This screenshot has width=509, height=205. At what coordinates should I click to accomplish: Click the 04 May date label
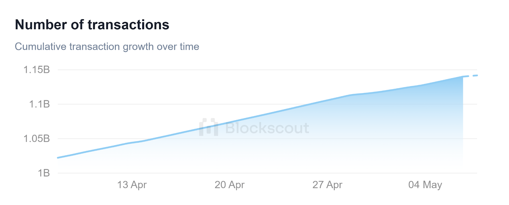425,185
